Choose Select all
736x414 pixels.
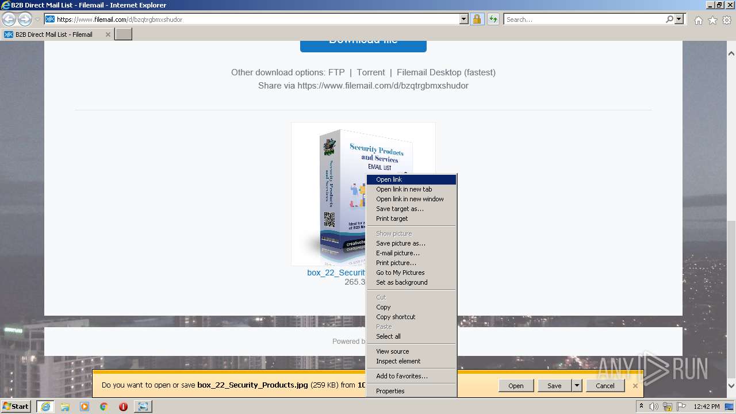pyautogui.click(x=412, y=336)
